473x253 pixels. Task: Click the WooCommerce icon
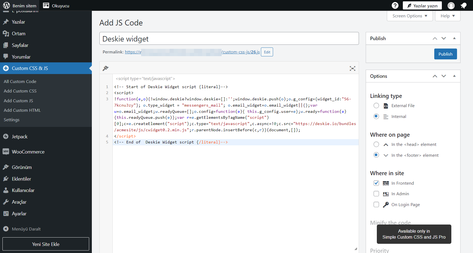(6, 152)
